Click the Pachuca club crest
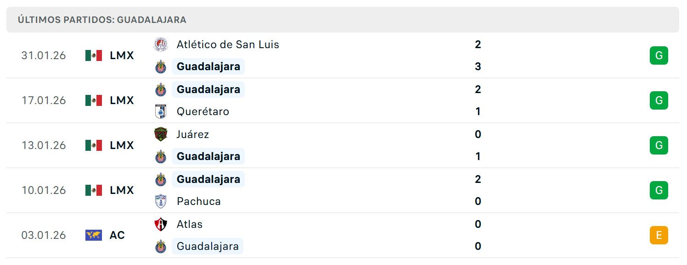Screen dimensions: 687x265 click(161, 201)
